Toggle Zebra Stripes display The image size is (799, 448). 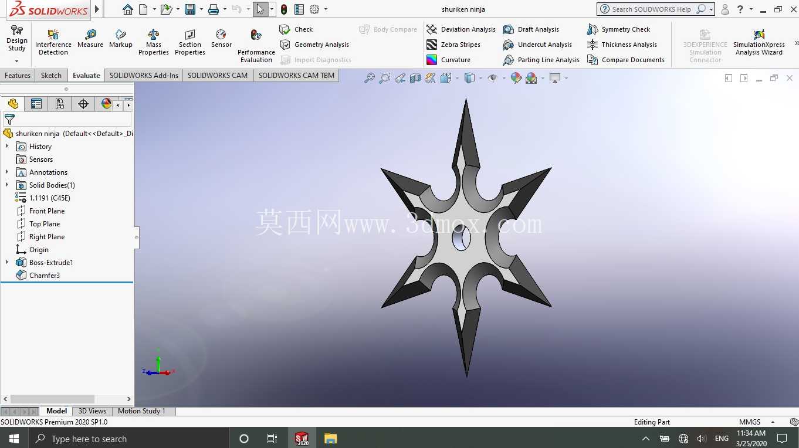point(453,45)
